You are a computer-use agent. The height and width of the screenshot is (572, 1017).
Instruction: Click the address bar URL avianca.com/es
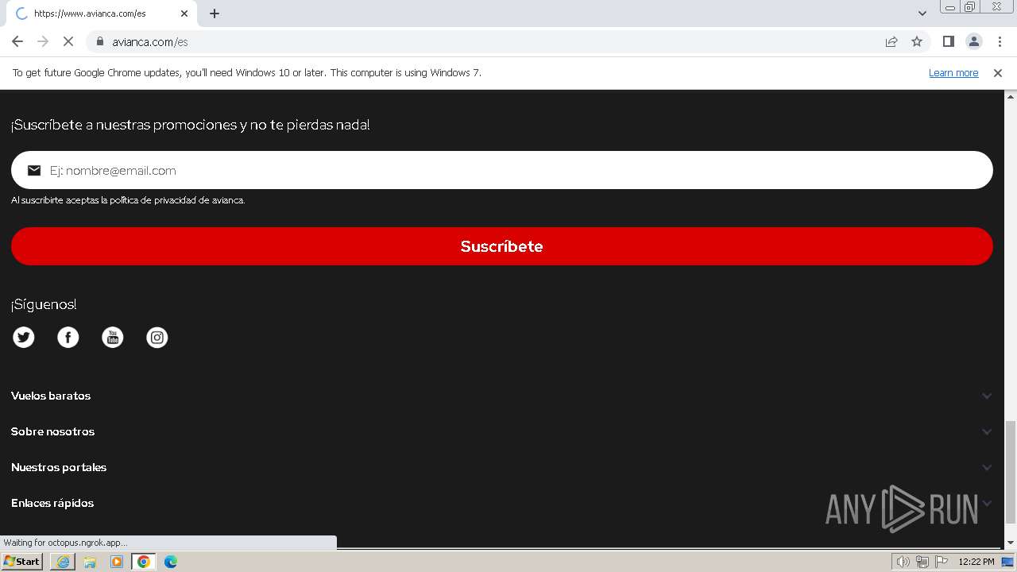click(150, 41)
